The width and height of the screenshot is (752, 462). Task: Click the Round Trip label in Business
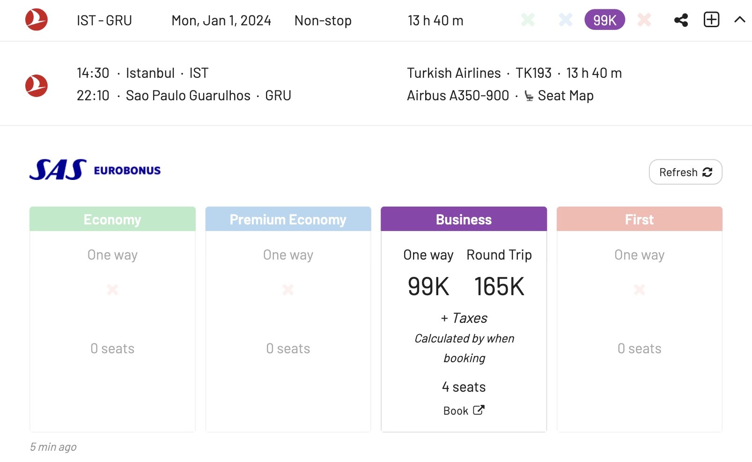[499, 255]
